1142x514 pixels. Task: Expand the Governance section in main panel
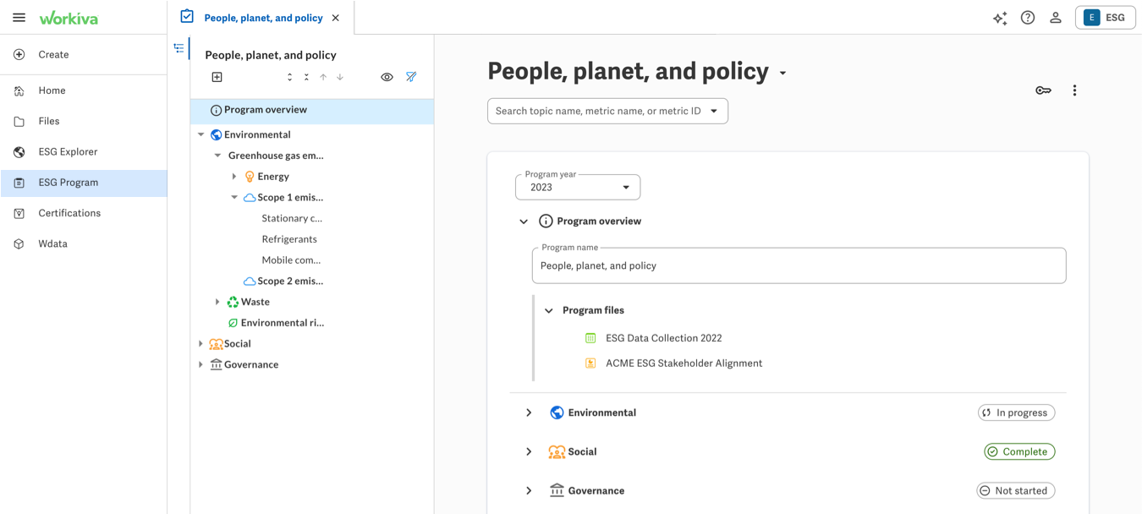pyautogui.click(x=529, y=490)
